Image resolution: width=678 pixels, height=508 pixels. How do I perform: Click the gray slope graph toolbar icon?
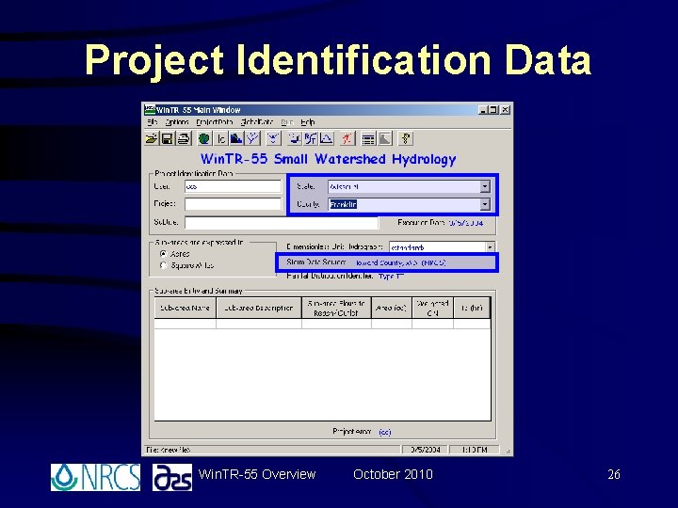[x=384, y=138]
